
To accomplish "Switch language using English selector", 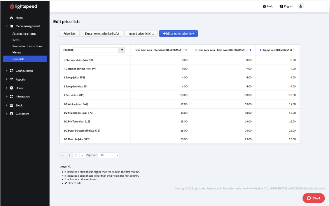I will point(286,6).
